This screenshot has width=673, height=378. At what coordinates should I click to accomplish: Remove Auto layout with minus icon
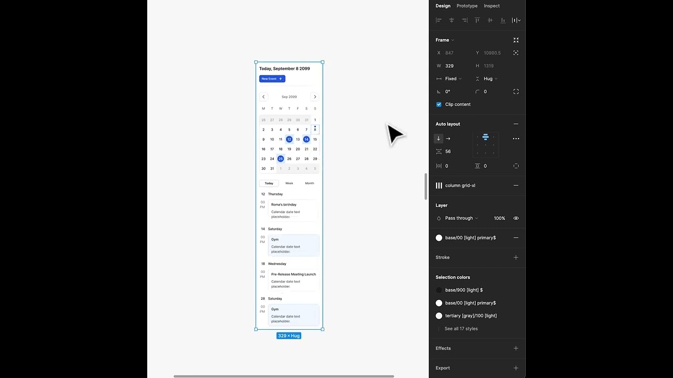tap(516, 124)
